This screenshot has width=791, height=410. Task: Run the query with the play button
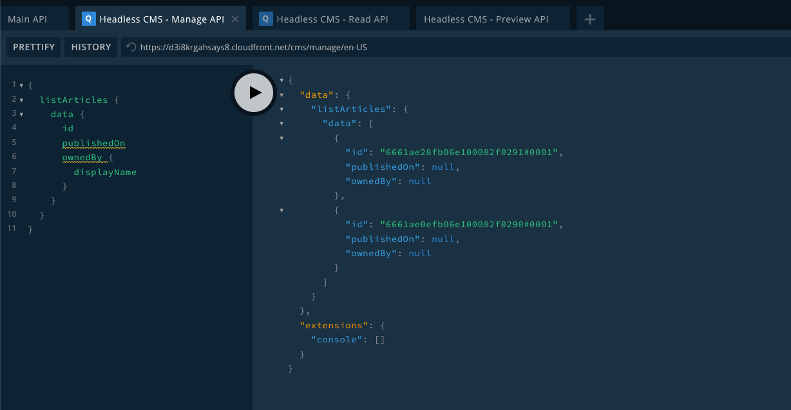click(x=254, y=93)
